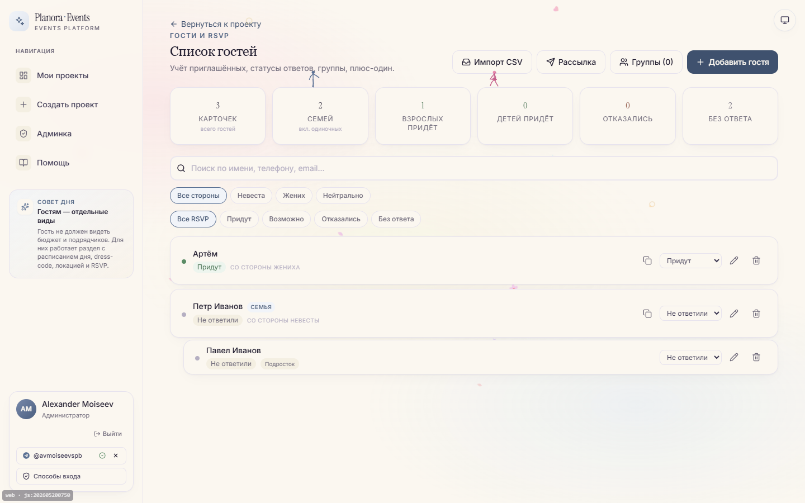Viewport: 805px width, 503px height.
Task: Click the Planora Events logo icon
Action: pos(20,21)
